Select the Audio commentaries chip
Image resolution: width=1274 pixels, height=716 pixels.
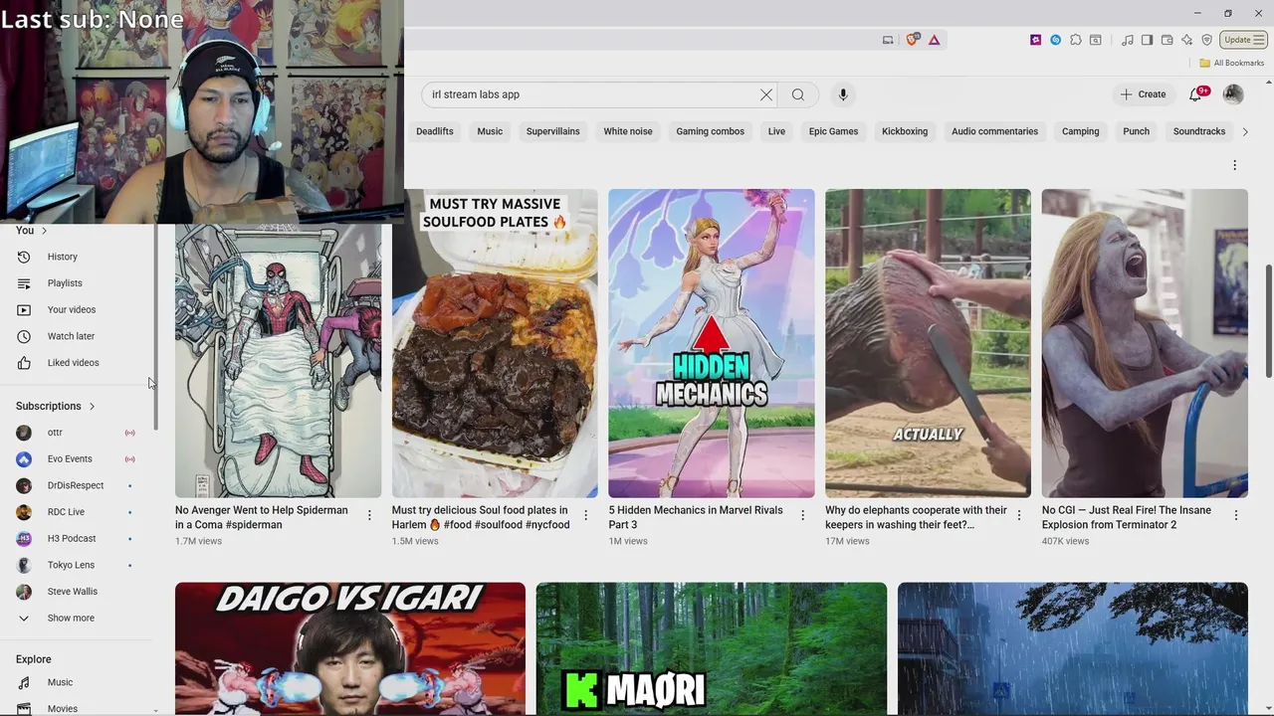994,131
